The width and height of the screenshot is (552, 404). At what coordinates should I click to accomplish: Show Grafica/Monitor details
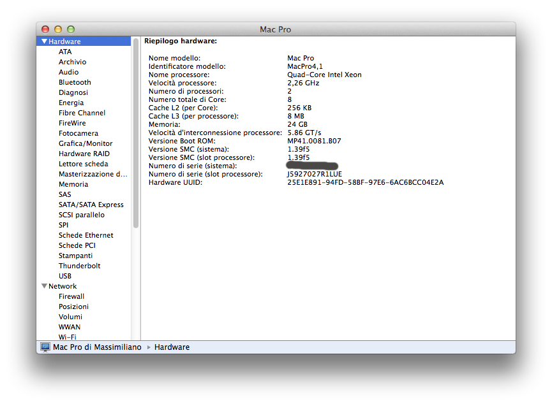click(86, 143)
